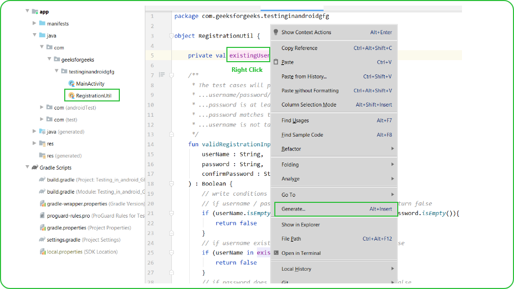
Task: Click the doc comment rendered-view icon on line 7
Action: coord(162,75)
